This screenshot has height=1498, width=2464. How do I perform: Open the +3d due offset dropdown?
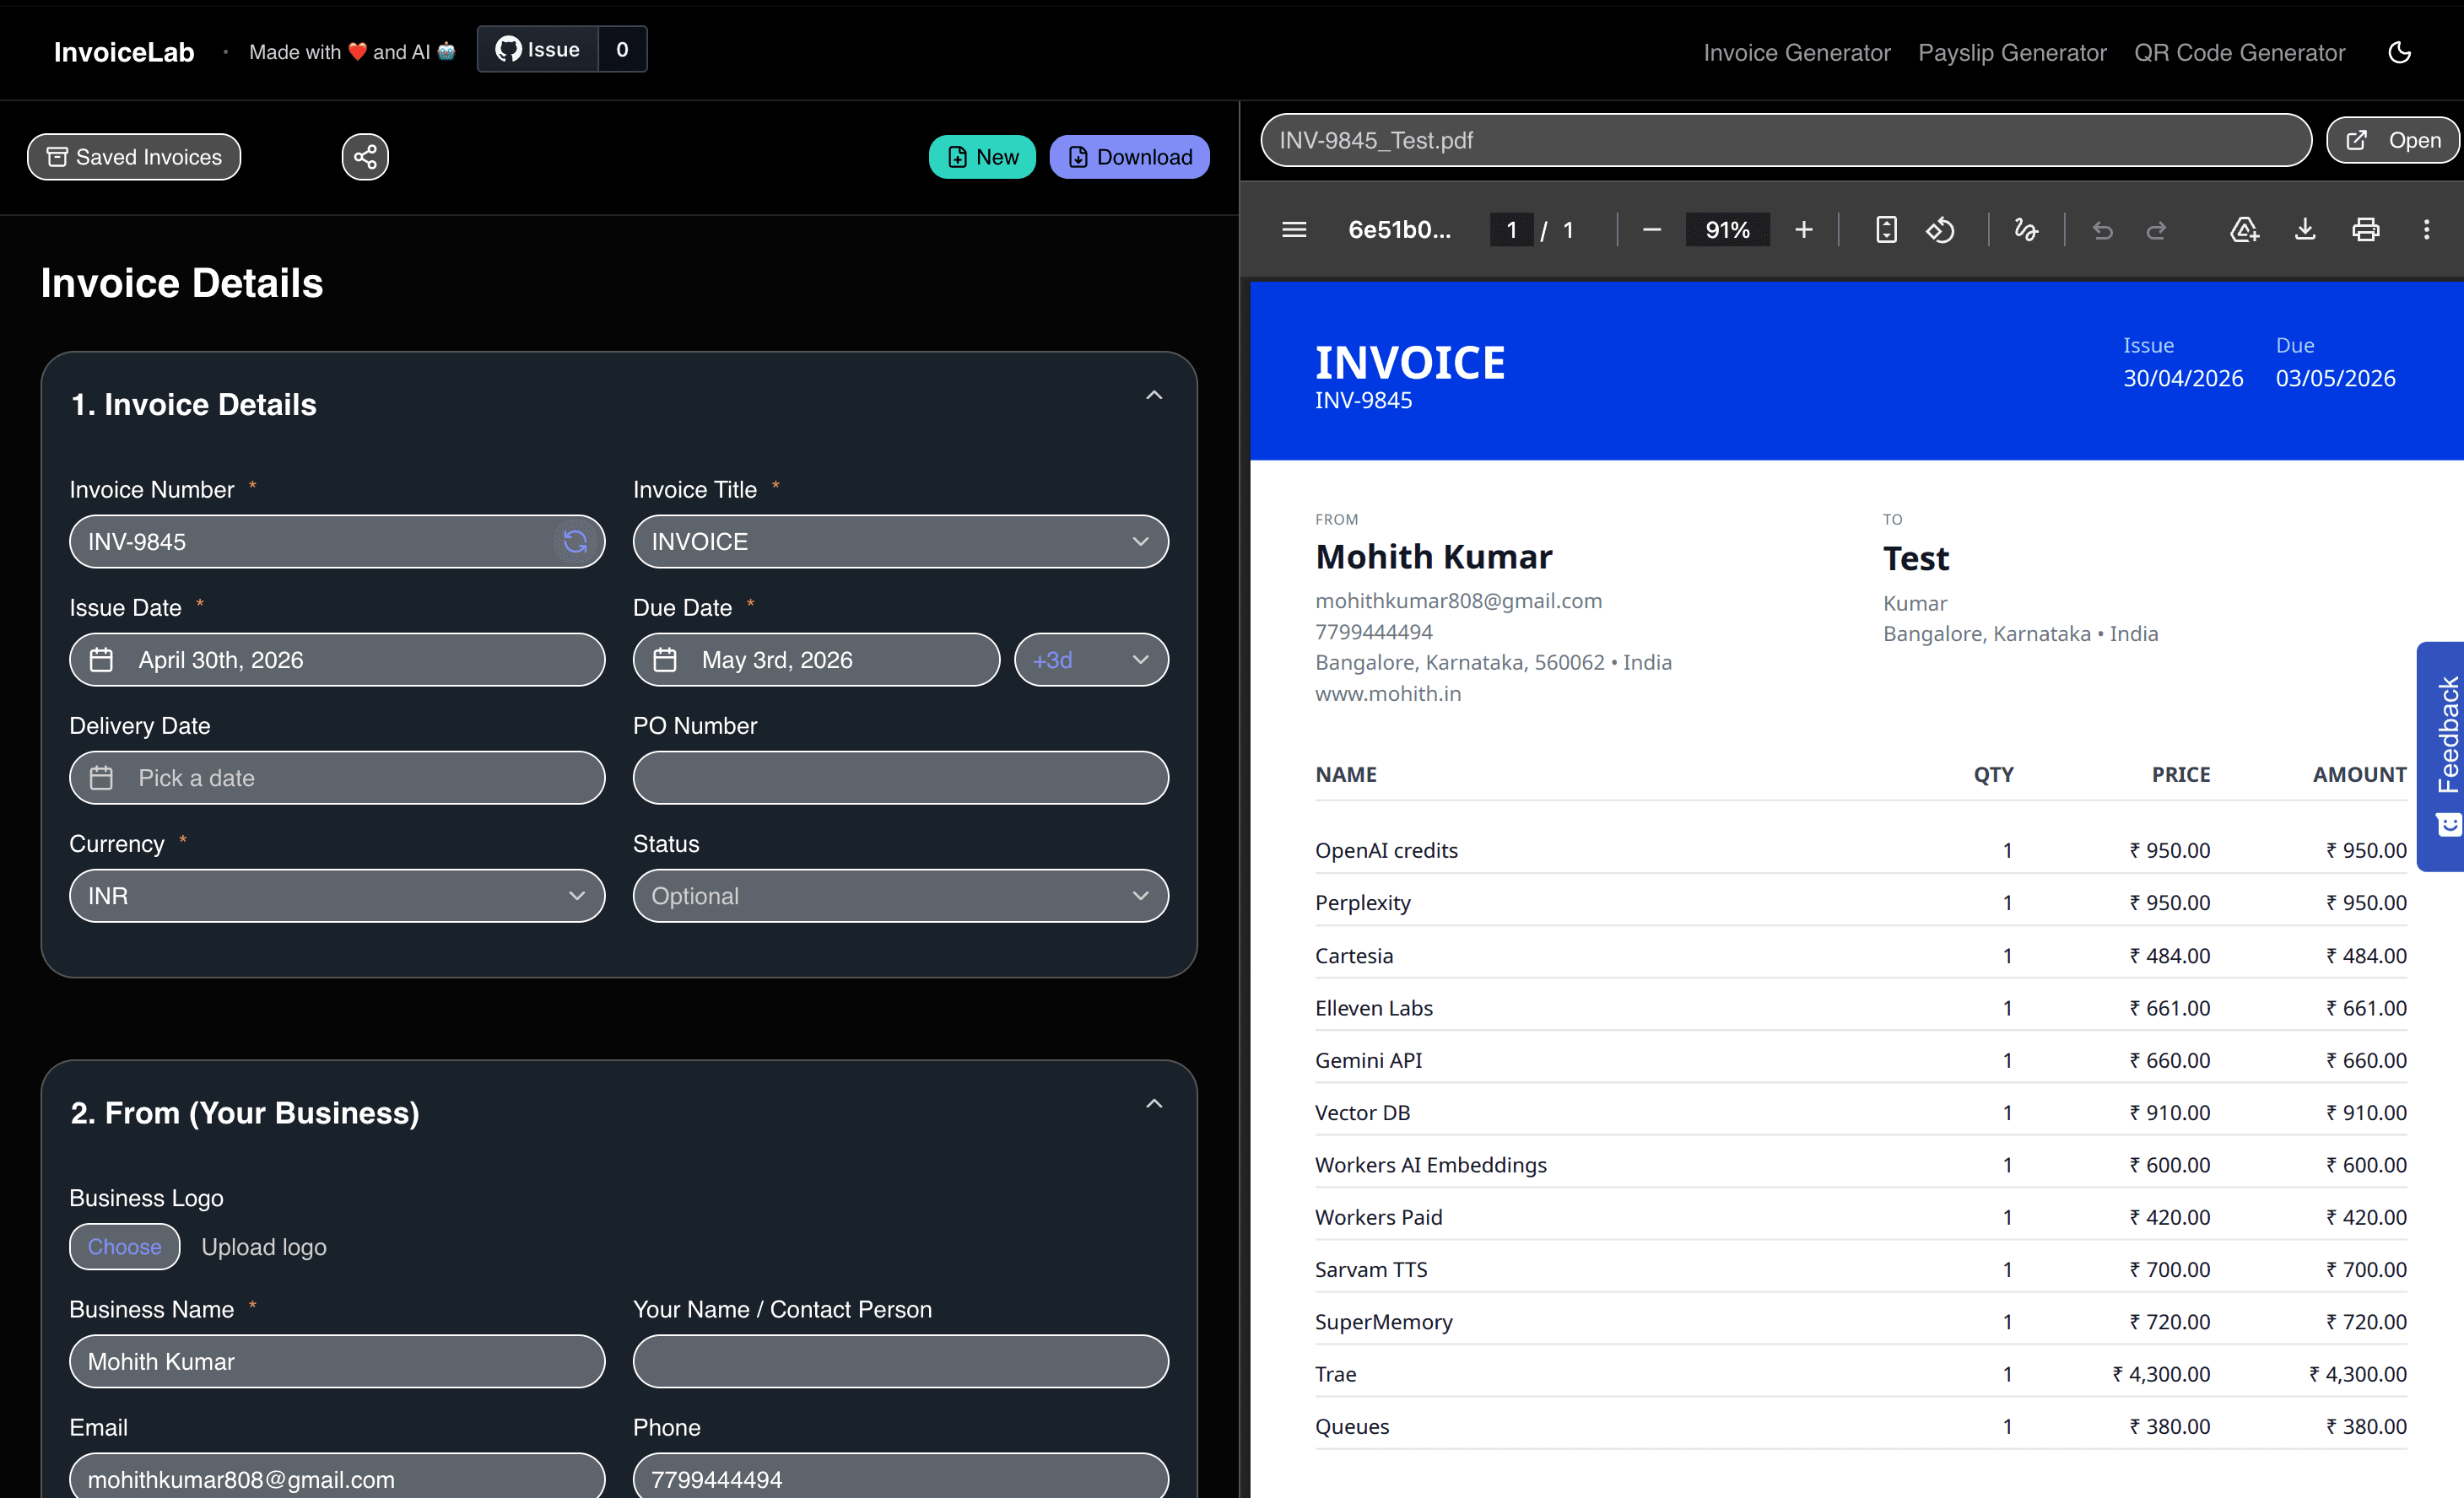tap(1091, 660)
